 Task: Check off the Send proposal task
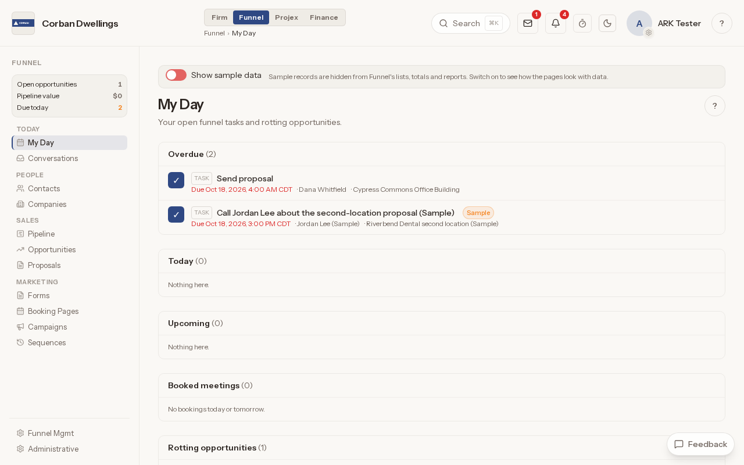pos(176,180)
